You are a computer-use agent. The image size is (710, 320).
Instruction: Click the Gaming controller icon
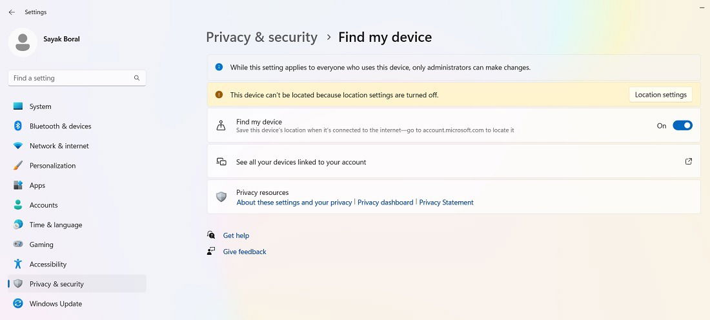click(x=18, y=245)
